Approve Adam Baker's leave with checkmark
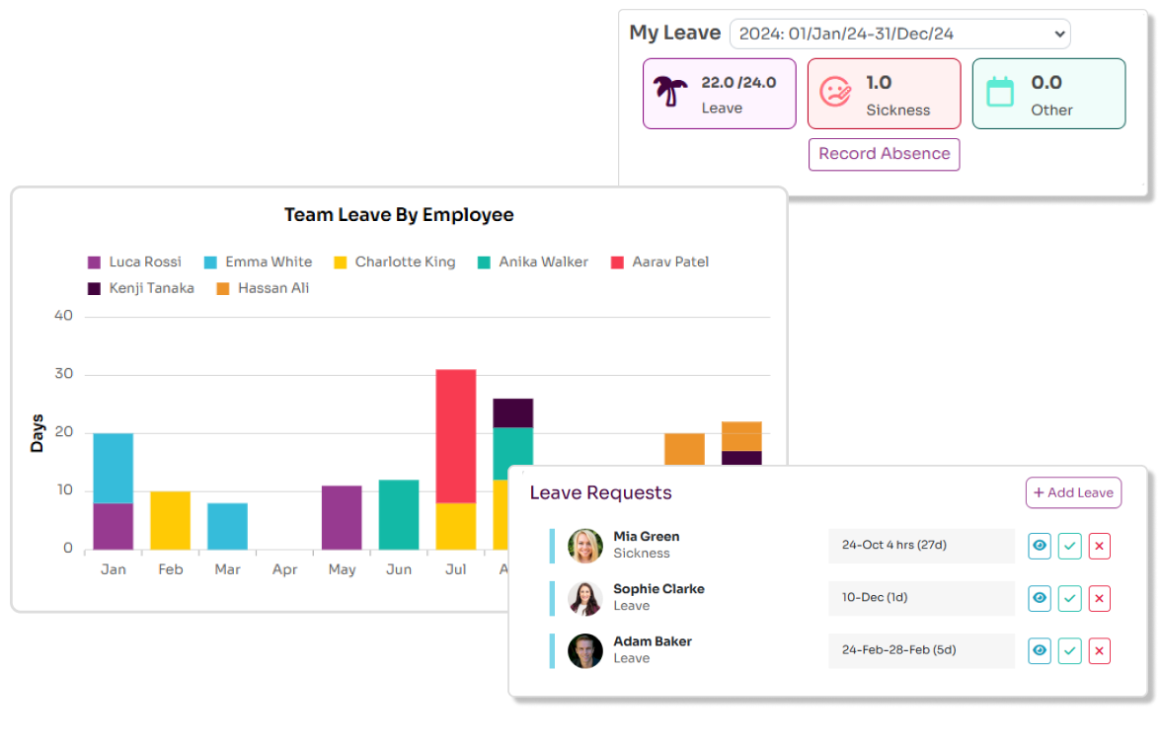The width and height of the screenshot is (1161, 746). point(1069,651)
